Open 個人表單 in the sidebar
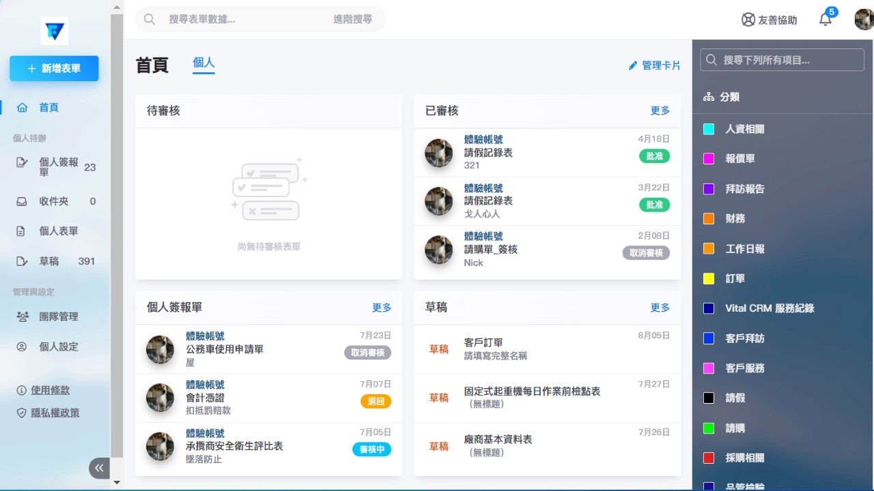Viewport: 874px width, 491px height. [x=55, y=231]
